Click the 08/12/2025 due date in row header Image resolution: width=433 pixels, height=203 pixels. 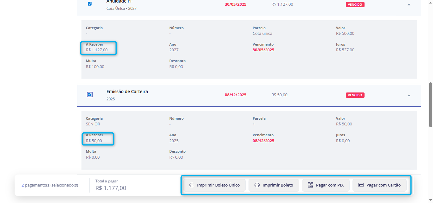click(236, 95)
